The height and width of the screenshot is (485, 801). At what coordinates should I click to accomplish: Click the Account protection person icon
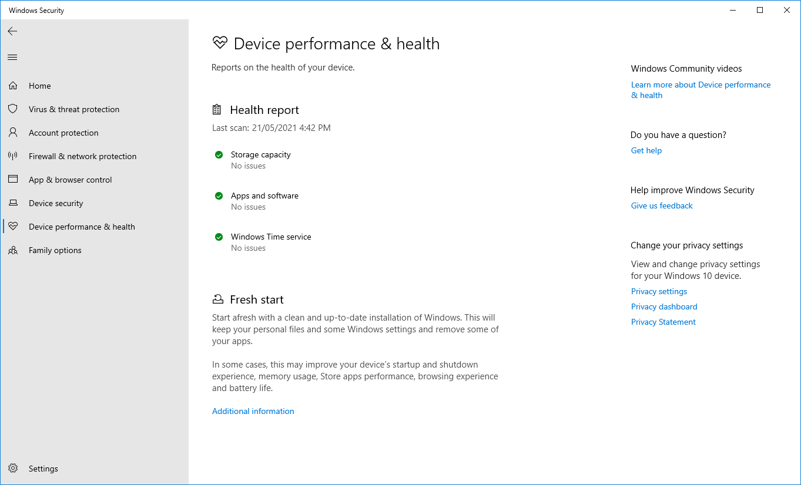(13, 132)
